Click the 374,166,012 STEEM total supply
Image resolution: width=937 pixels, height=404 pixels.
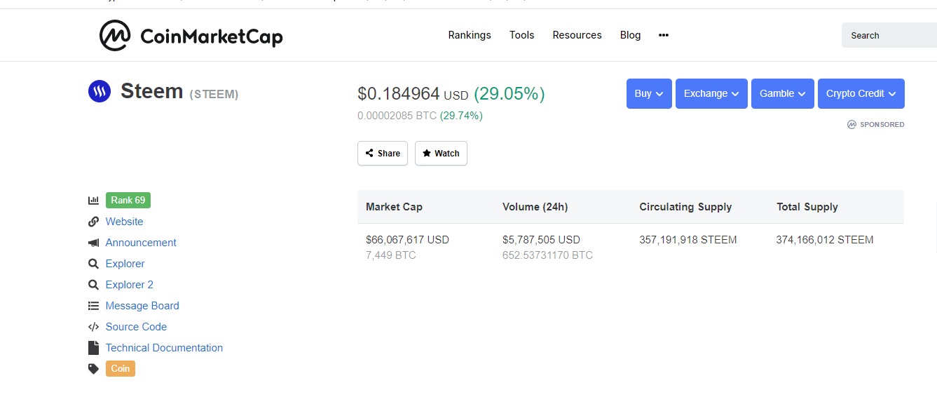pyautogui.click(x=825, y=240)
